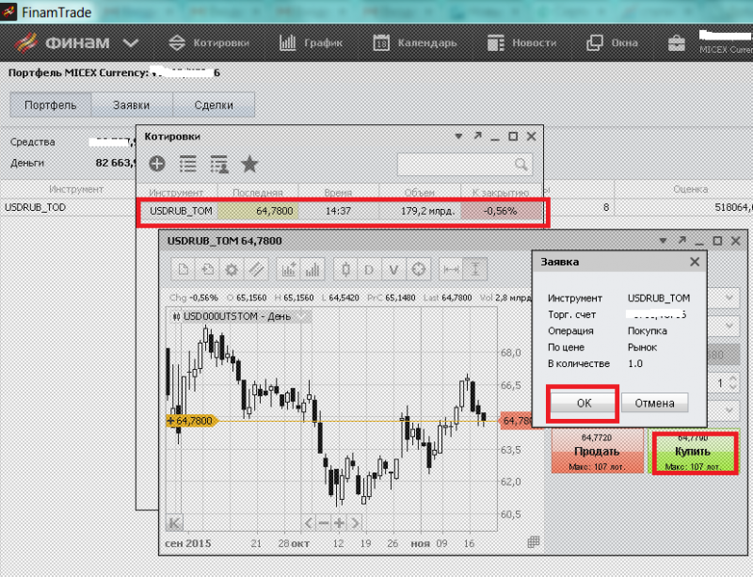
Task: Switch to the Заявки tab
Action: (132, 104)
